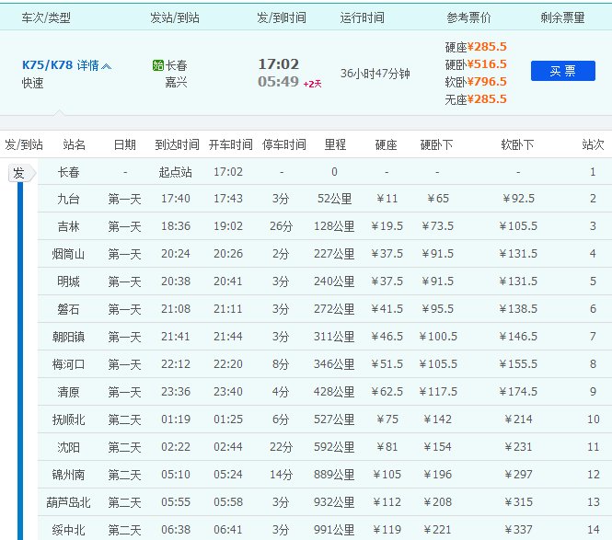Select the 九台 station row name
Screen dimensions: 612x540
click(x=68, y=199)
